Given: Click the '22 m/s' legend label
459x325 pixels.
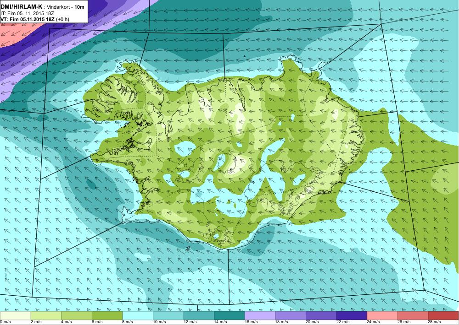Looking at the screenshot, I should 343,322.
